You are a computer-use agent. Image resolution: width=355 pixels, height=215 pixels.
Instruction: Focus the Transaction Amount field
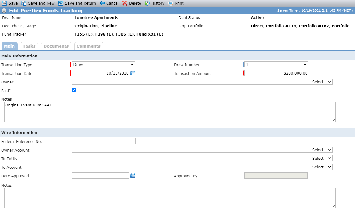[276, 73]
